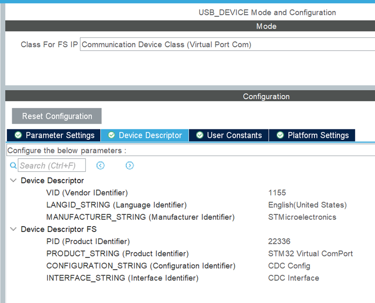The image size is (375, 303).
Task: Open the User Constants tab
Action: (x=234, y=135)
